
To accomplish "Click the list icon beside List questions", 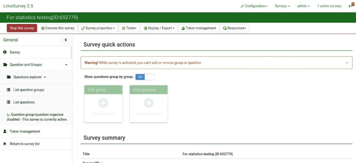I will (9, 102).
